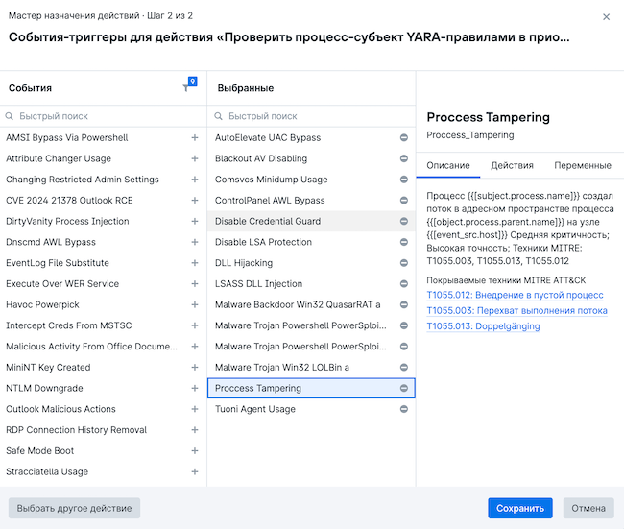Remove DLL Hijacking with minus icon
The height and width of the screenshot is (529, 624).
pos(404,263)
